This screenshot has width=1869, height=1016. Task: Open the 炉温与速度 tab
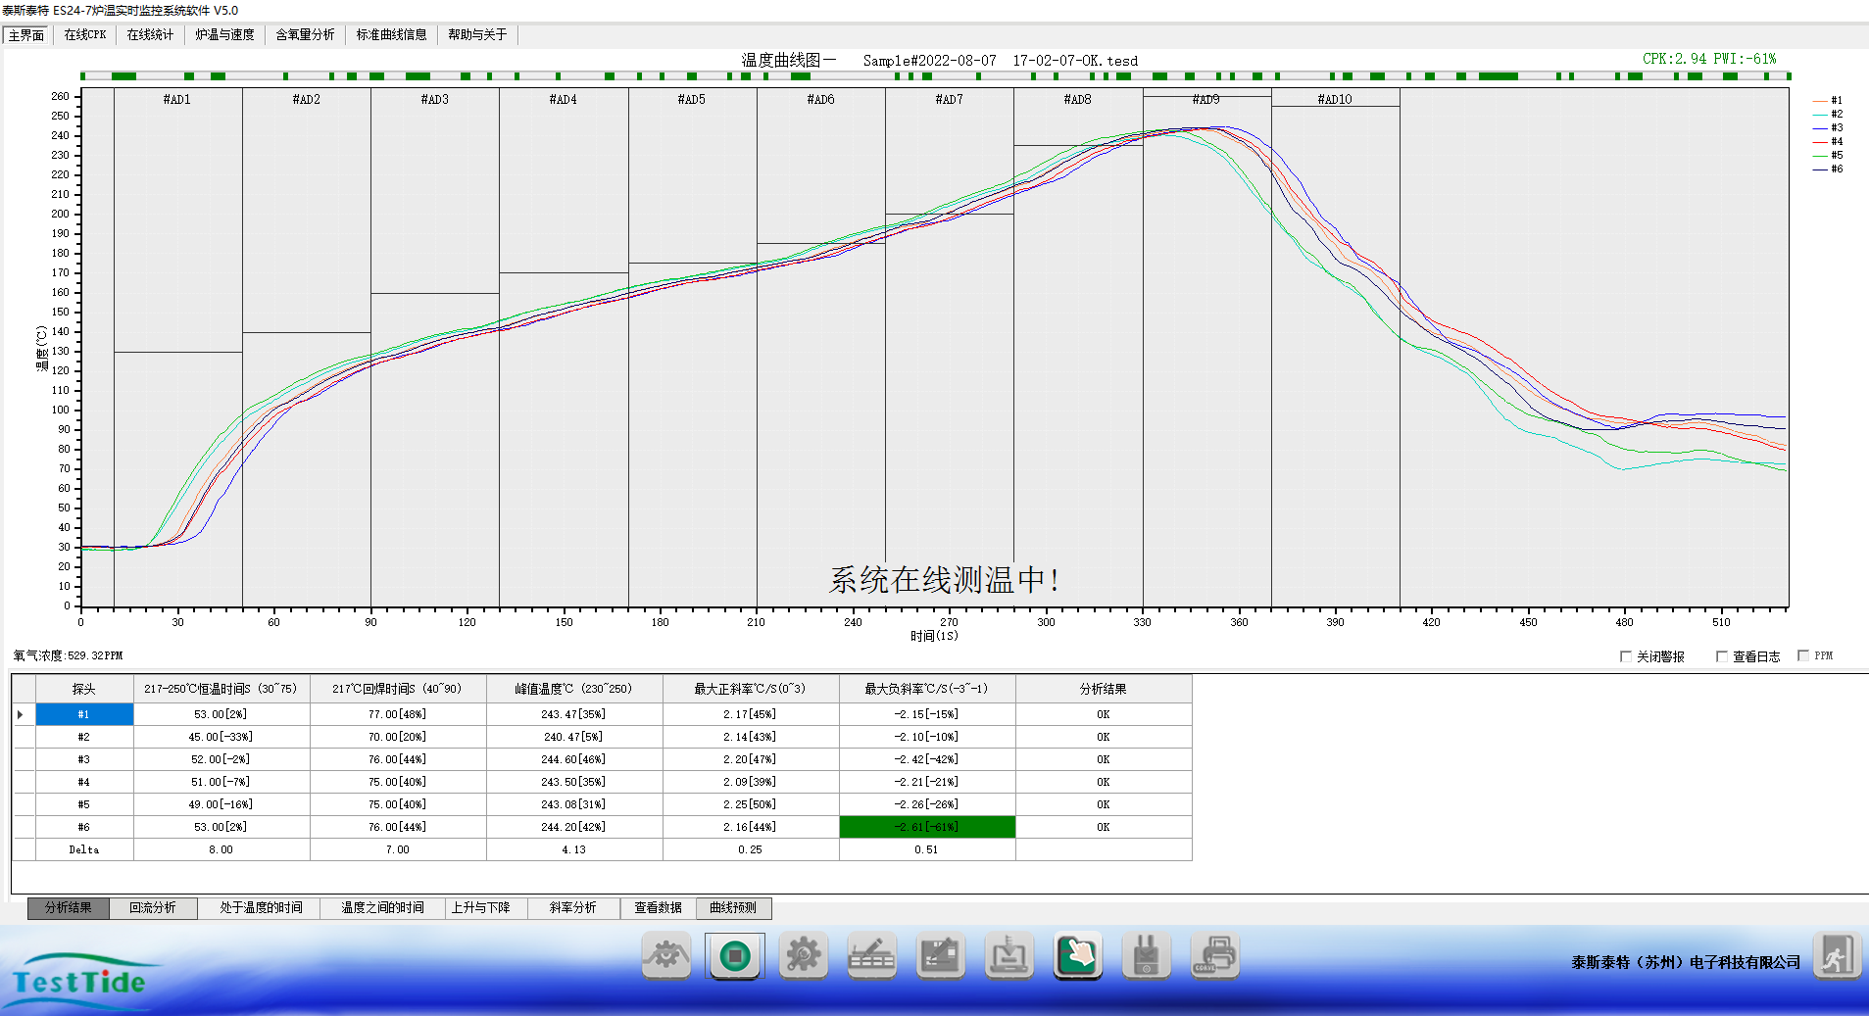(x=224, y=34)
